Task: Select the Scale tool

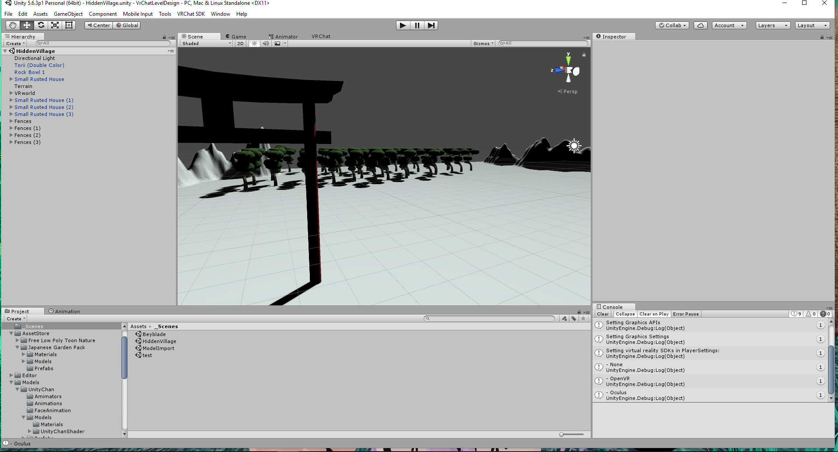Action: click(x=55, y=25)
